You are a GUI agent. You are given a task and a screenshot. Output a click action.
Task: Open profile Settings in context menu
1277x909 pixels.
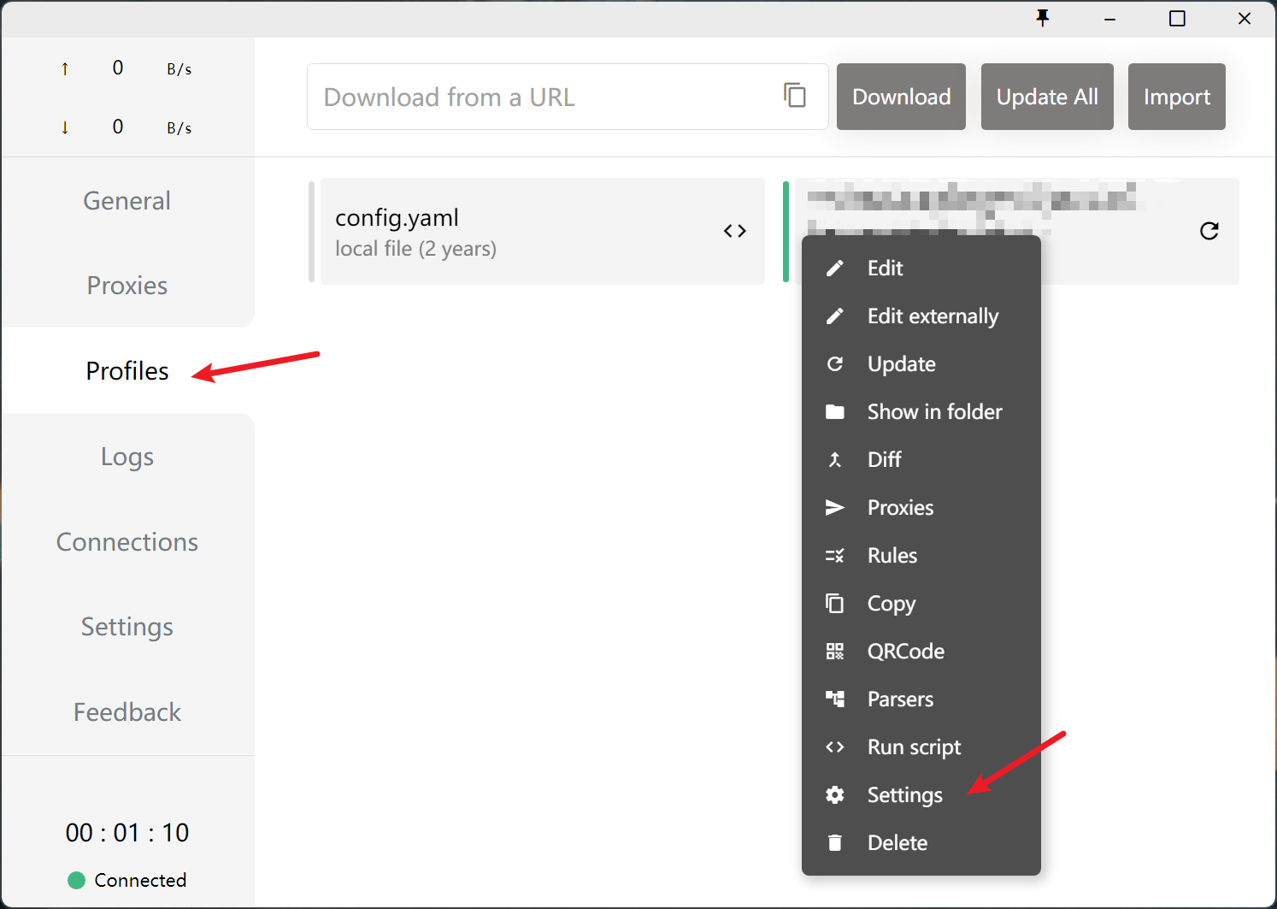click(x=903, y=795)
